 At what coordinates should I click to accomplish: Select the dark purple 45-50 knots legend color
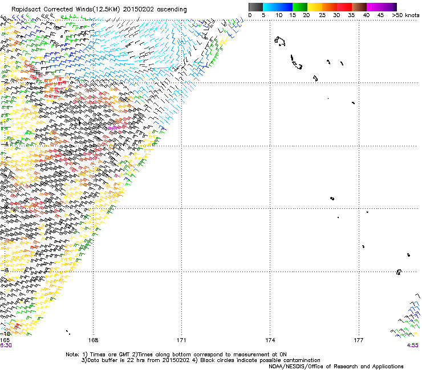(389, 7)
